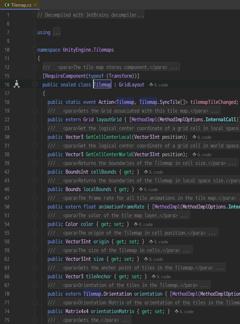Expand the doc comment fold on line 59

click(35, 250)
